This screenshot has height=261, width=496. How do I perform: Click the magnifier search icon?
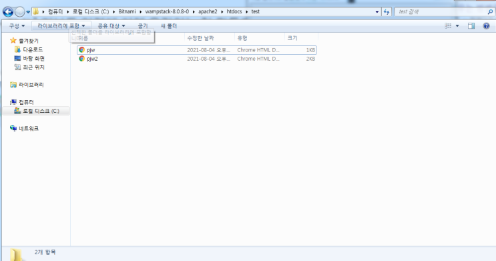point(490,12)
